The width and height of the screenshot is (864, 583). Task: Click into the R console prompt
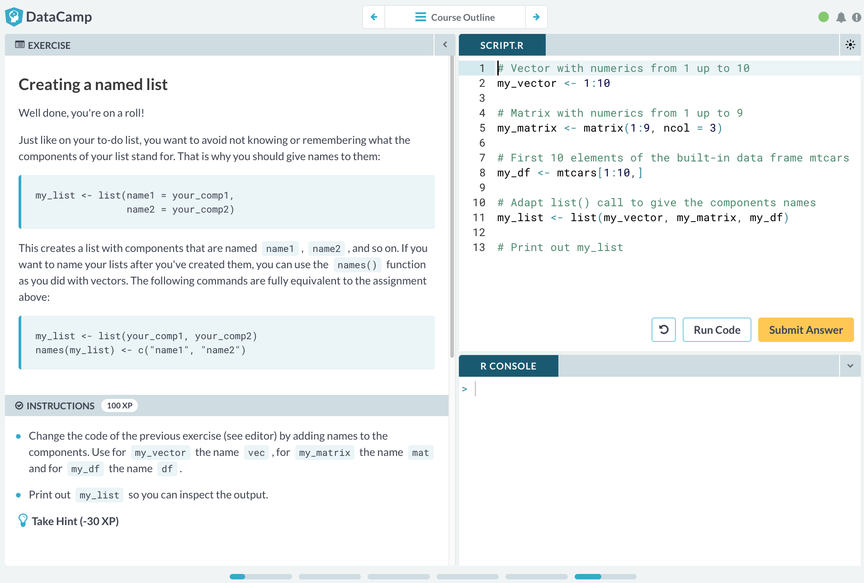[660, 389]
